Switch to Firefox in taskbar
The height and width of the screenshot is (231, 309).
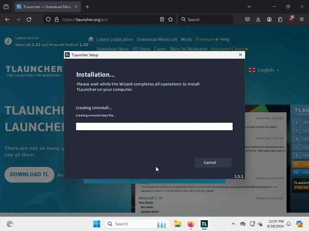click(x=191, y=224)
